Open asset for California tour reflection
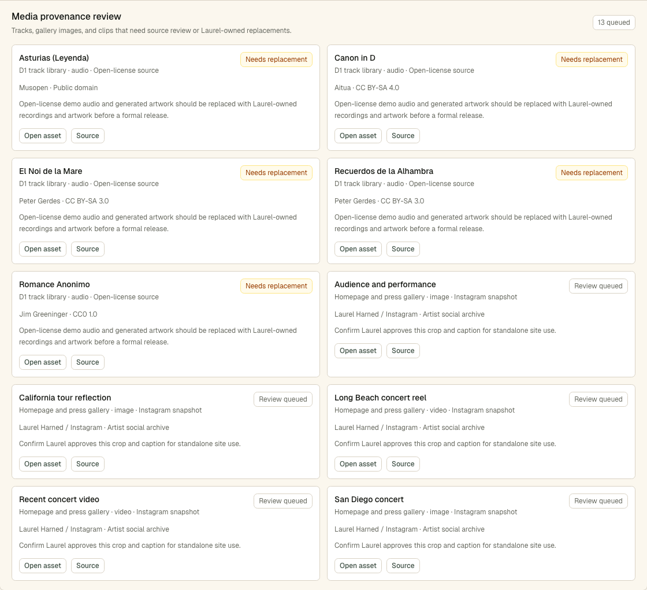This screenshot has height=590, width=647. point(43,463)
